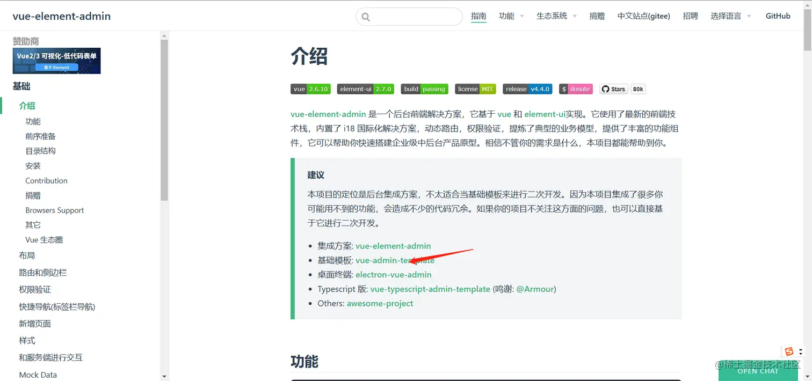Viewport: 812px width, 381px height.
Task: Open 新增页面 sidebar page
Action: point(35,324)
